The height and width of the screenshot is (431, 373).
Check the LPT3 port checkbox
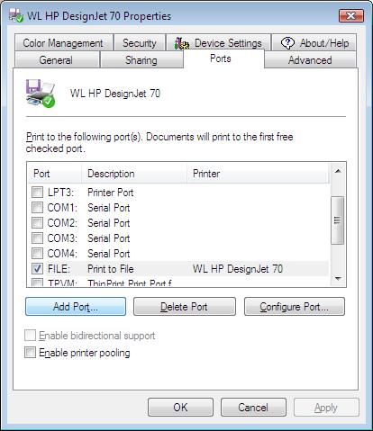[x=38, y=192]
